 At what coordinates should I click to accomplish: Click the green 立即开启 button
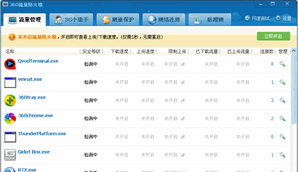274,36
